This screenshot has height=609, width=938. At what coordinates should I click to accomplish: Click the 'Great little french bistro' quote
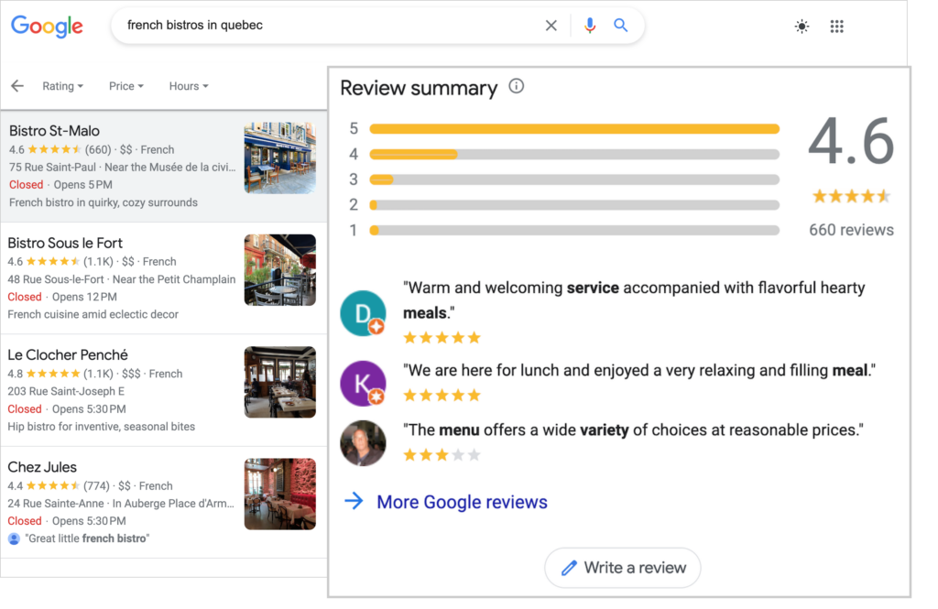87,538
